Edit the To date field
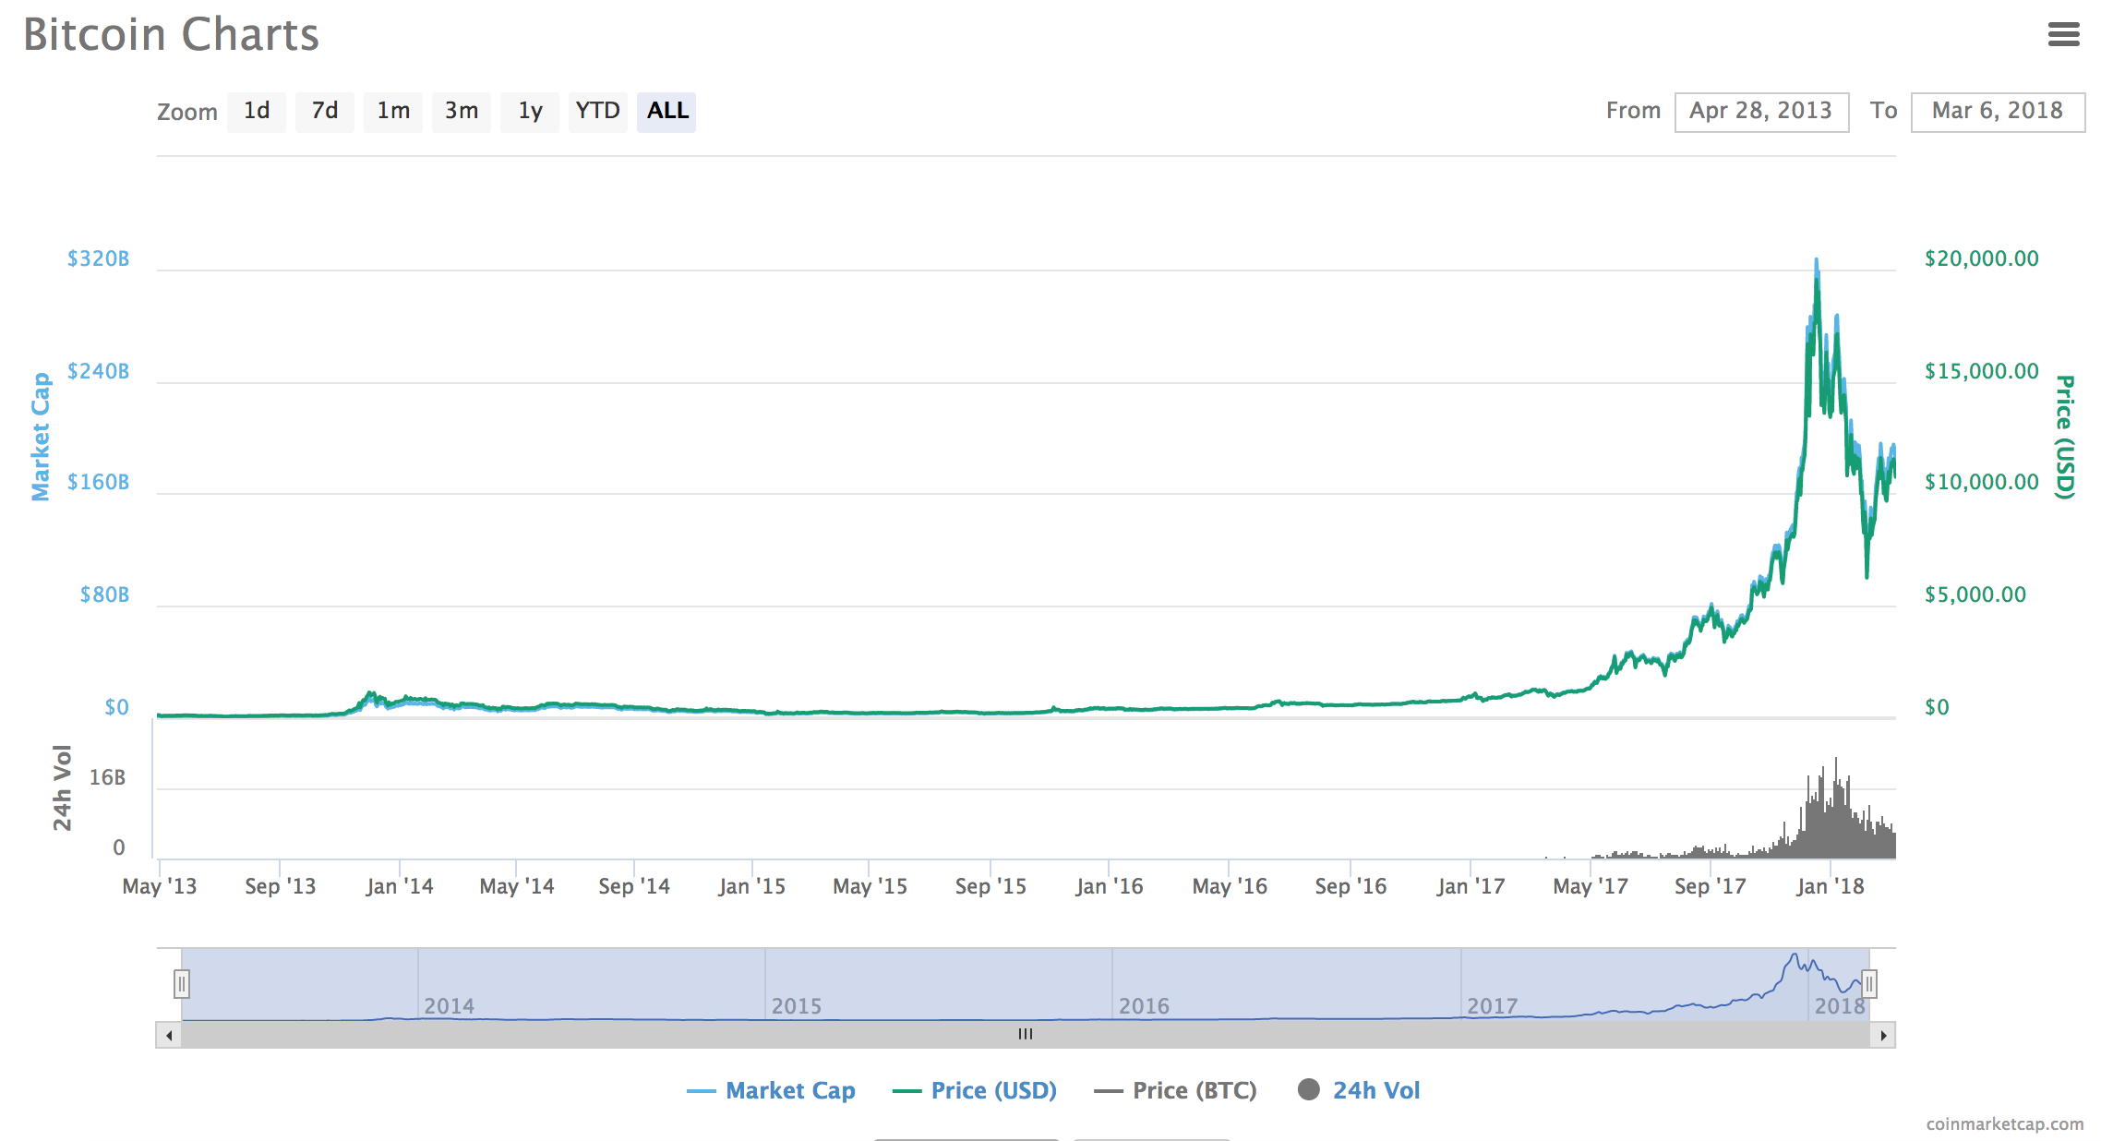This screenshot has width=2101, height=1141. coord(1998,112)
